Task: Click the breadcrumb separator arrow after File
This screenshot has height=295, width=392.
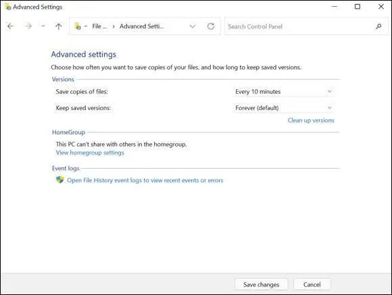Action: 114,26
